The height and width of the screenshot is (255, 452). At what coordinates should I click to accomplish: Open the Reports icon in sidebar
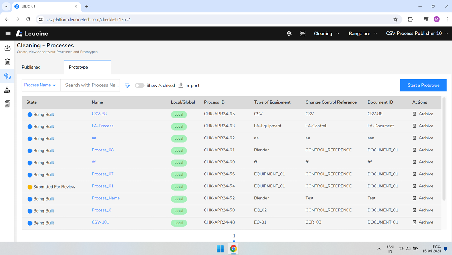pyautogui.click(x=7, y=104)
